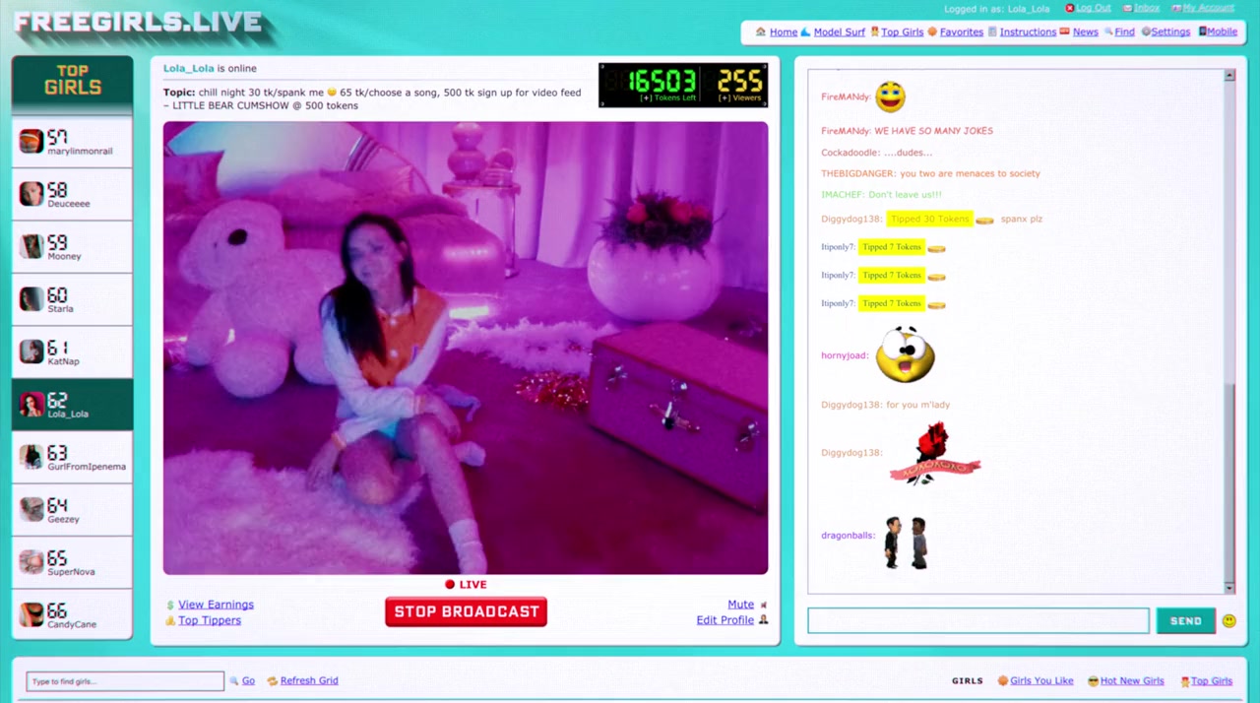Click the chat message input field
Image resolution: width=1260 pixels, height=703 pixels.
coord(977,620)
